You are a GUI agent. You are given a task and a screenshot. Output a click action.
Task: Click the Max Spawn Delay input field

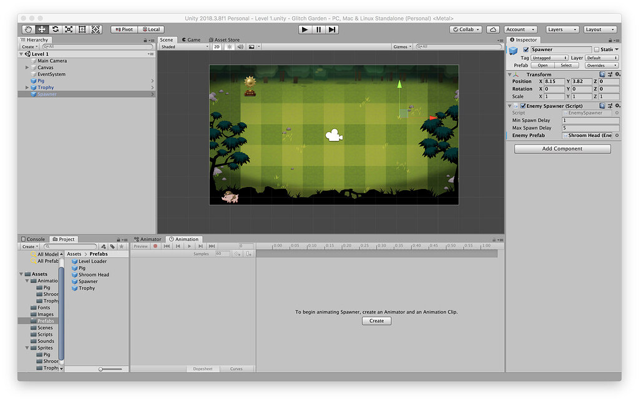pos(590,128)
